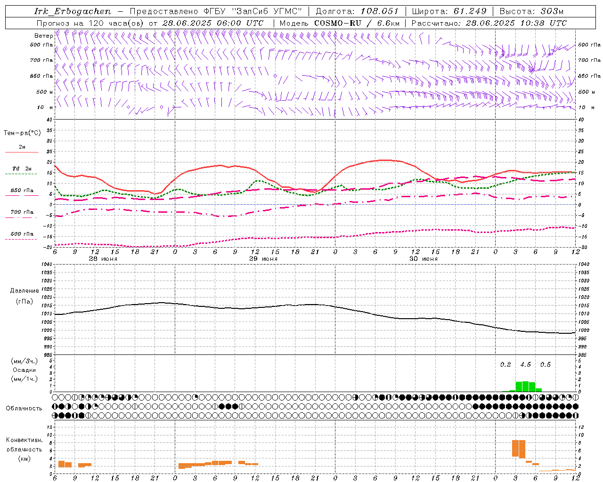Click the 0.2 precipitation total value
This screenshot has height=482, width=603.
pos(505,364)
